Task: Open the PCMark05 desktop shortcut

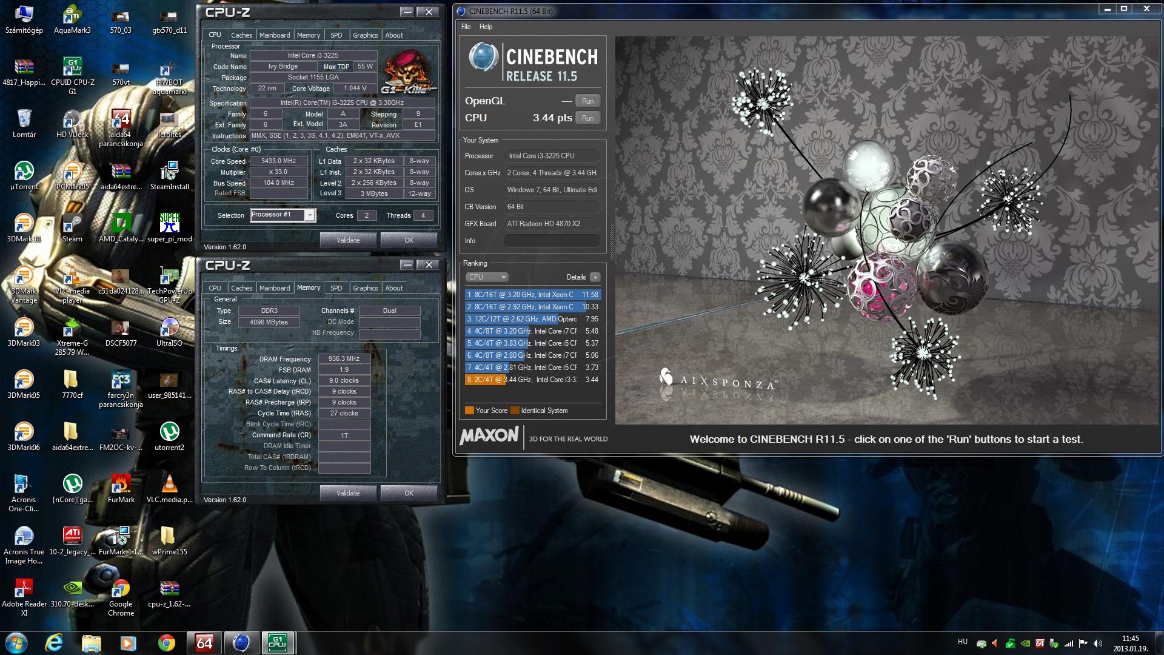Action: tap(72, 175)
